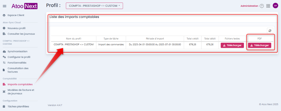Open the profile selector COMPTA : PRESTASHOP dropdown

click(94, 6)
